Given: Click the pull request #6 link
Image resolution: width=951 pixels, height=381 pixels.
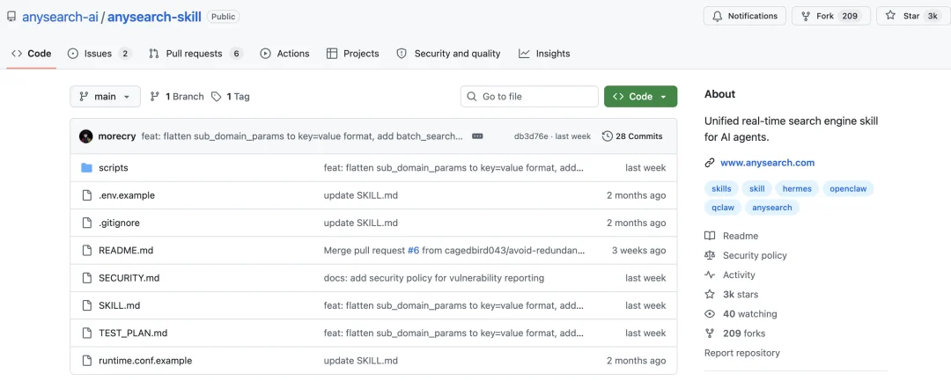Looking at the screenshot, I should coord(413,250).
